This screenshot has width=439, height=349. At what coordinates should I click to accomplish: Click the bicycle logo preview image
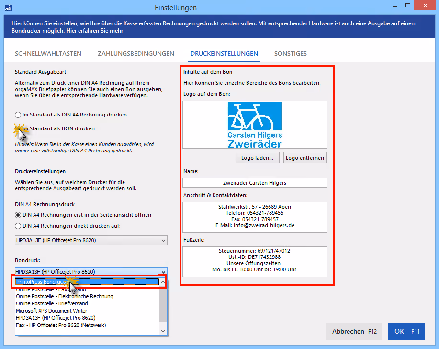coord(255,125)
